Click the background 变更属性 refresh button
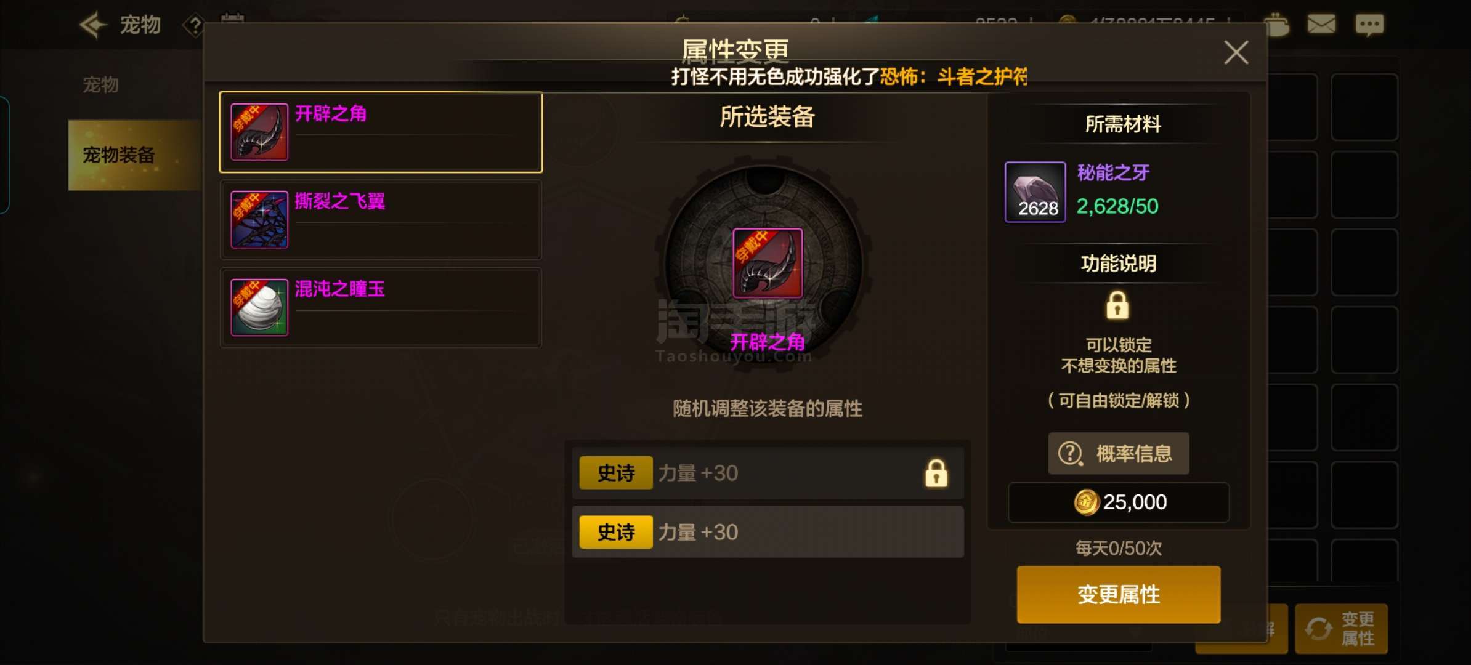Viewport: 1471px width, 665px height. point(1342,629)
